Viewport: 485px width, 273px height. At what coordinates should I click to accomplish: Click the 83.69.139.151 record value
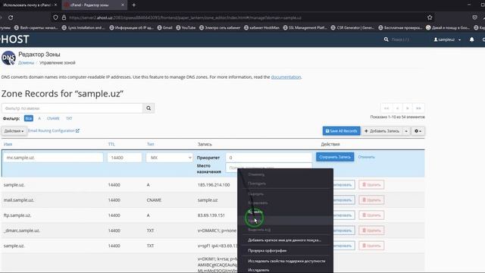(x=211, y=215)
